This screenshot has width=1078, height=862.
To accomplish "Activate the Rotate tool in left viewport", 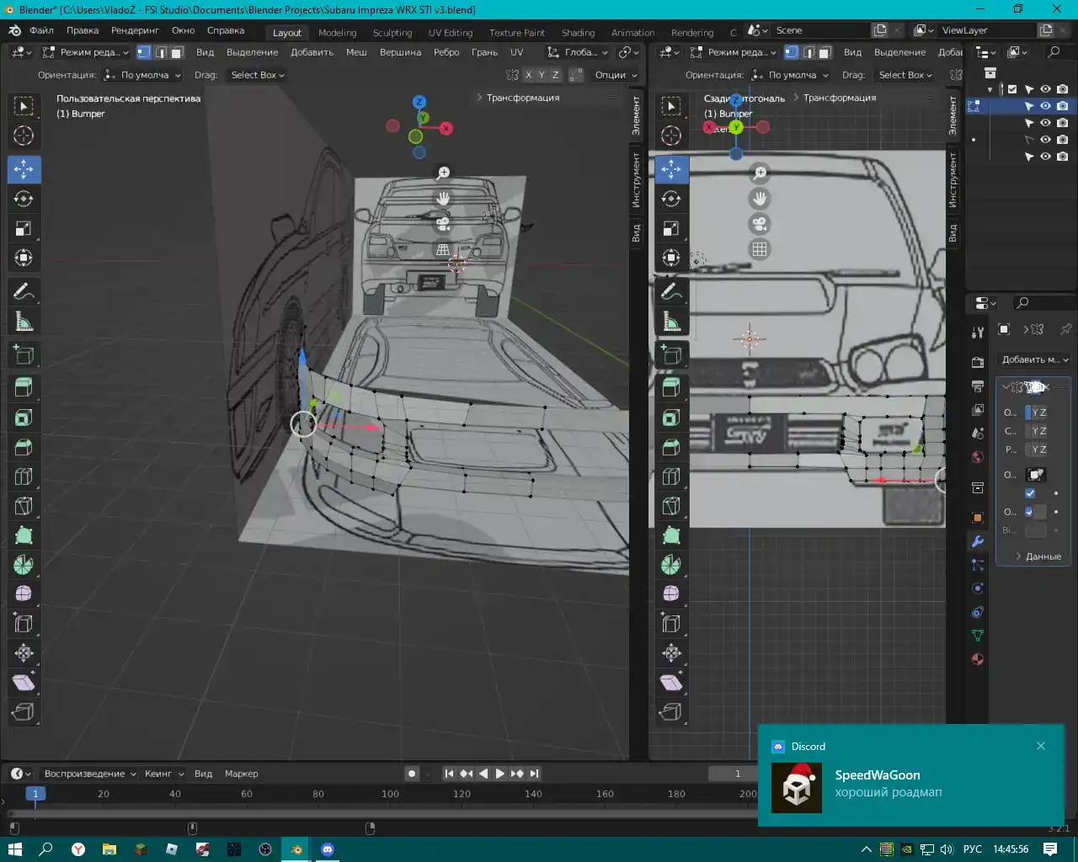I will click(24, 199).
